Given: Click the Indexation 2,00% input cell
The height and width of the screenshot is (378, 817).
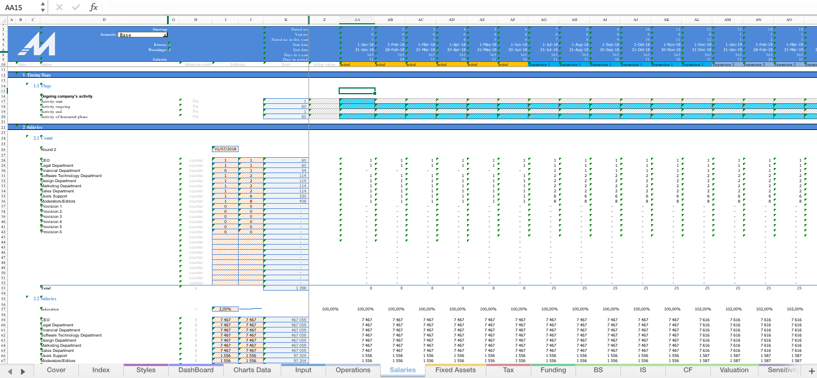Looking at the screenshot, I should click(x=225, y=309).
